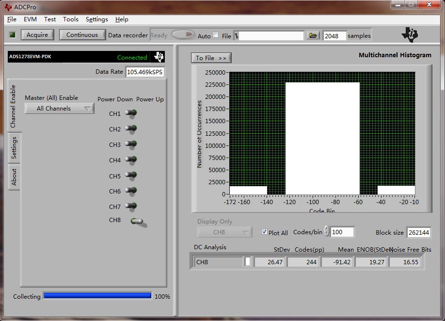Viewport: 445px width, 321px height.
Task: Click the data recorder record toggle
Action: click(x=183, y=34)
